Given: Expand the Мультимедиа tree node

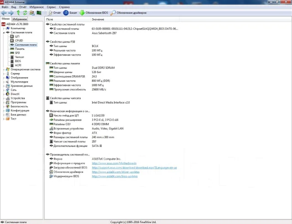Looking at the screenshot, I should [x=4, y=82].
